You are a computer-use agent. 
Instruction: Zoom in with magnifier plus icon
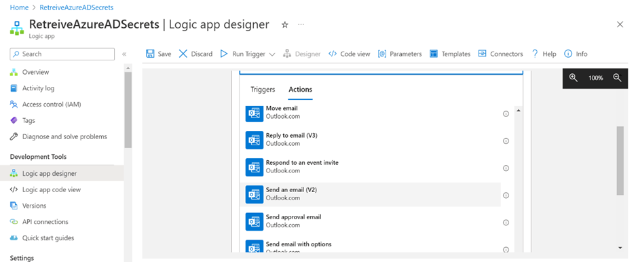point(574,77)
